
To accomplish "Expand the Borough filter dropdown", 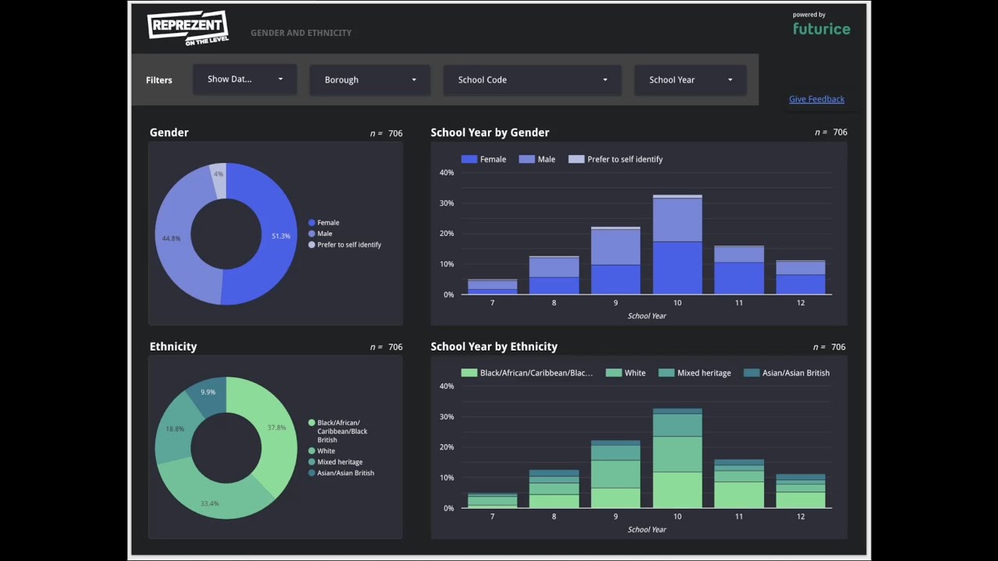I will (x=370, y=79).
